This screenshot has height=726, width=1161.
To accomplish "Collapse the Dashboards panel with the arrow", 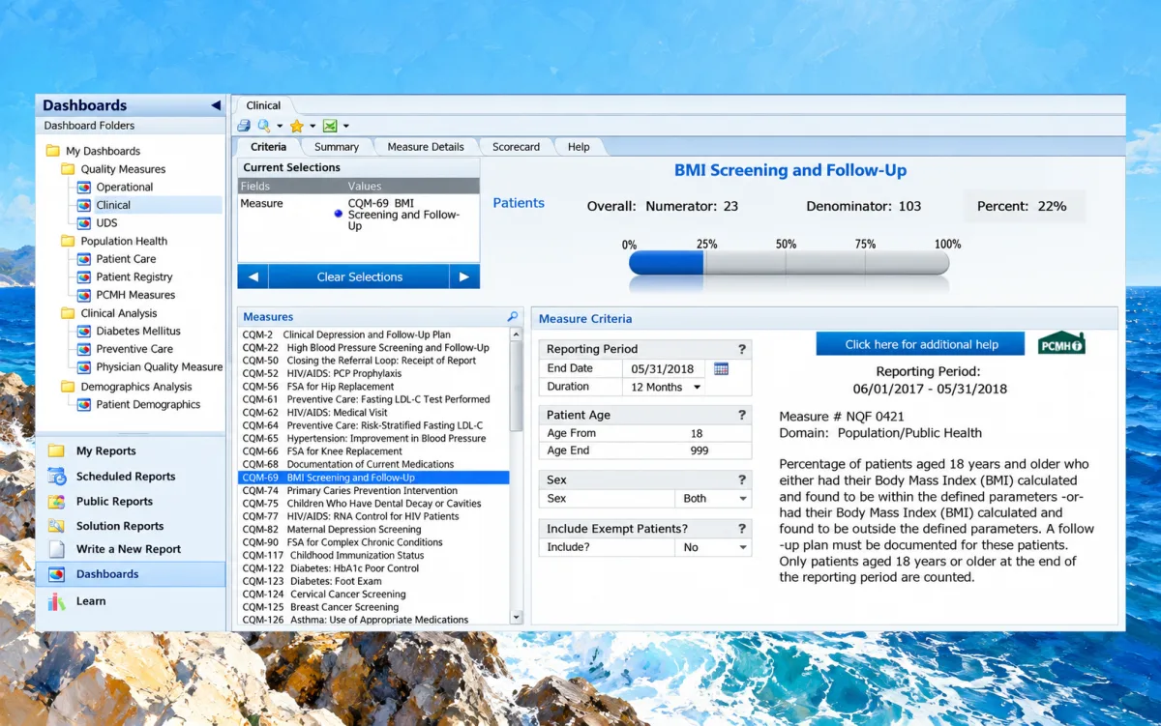I will pyautogui.click(x=216, y=105).
